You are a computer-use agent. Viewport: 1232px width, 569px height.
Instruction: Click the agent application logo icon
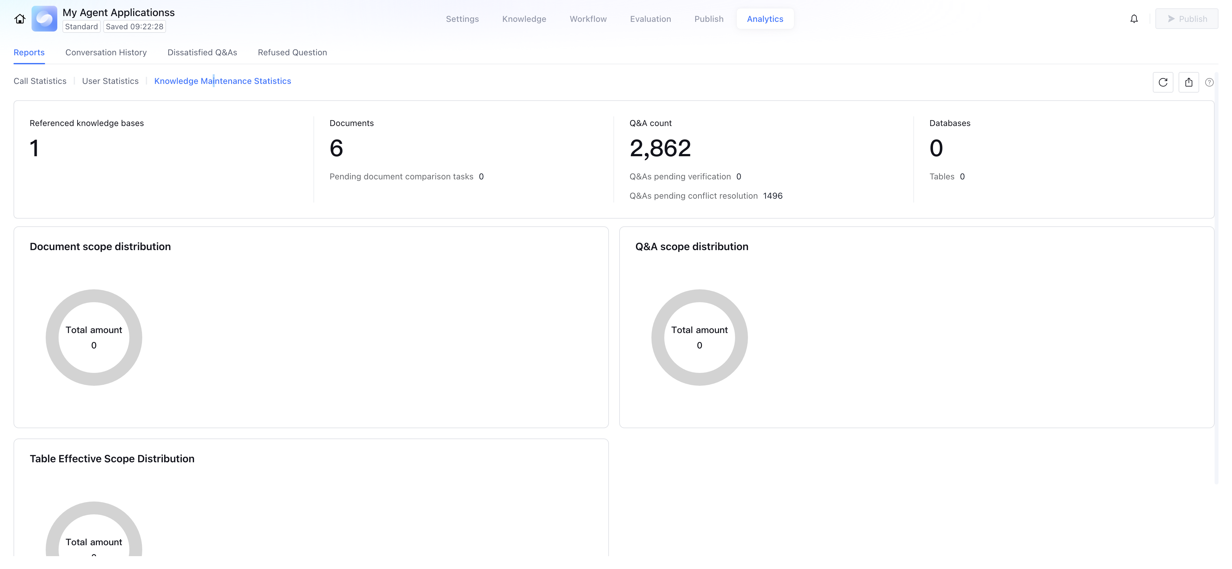44,19
